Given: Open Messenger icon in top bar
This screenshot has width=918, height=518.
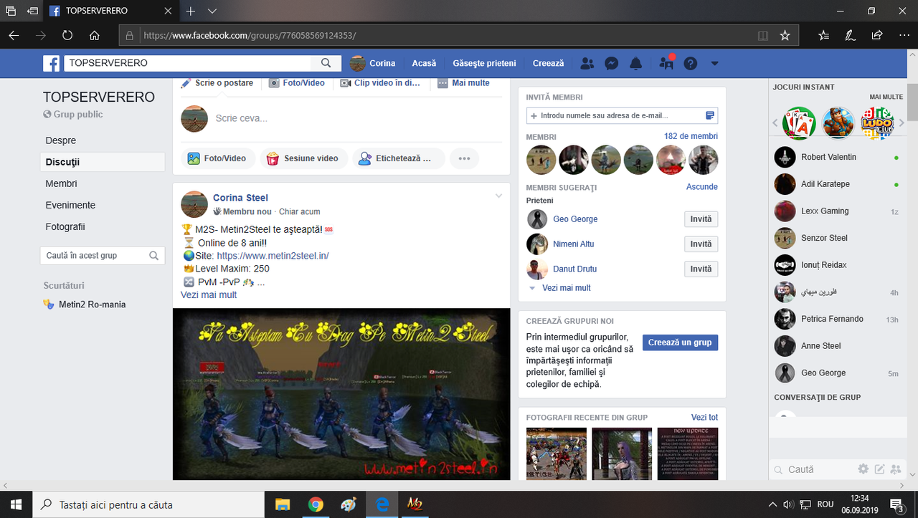Looking at the screenshot, I should [612, 63].
